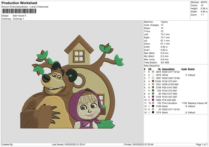
Task: Click the 'Down:' label
Action: [x=147, y=44]
